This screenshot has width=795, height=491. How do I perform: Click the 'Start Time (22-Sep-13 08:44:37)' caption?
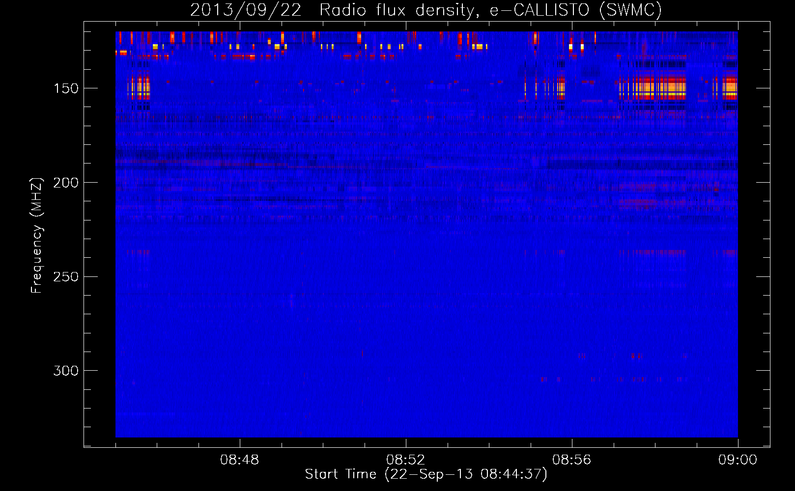426,474
